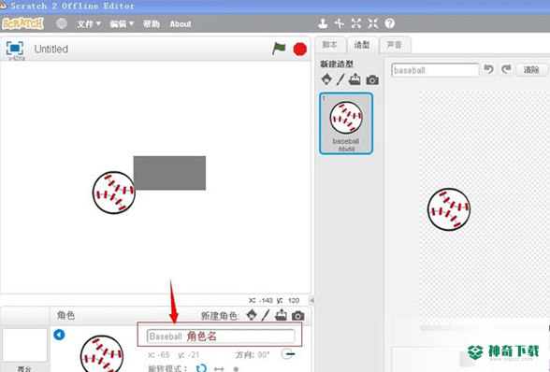
Task: Click the red stop sign button
Action: coord(300,50)
